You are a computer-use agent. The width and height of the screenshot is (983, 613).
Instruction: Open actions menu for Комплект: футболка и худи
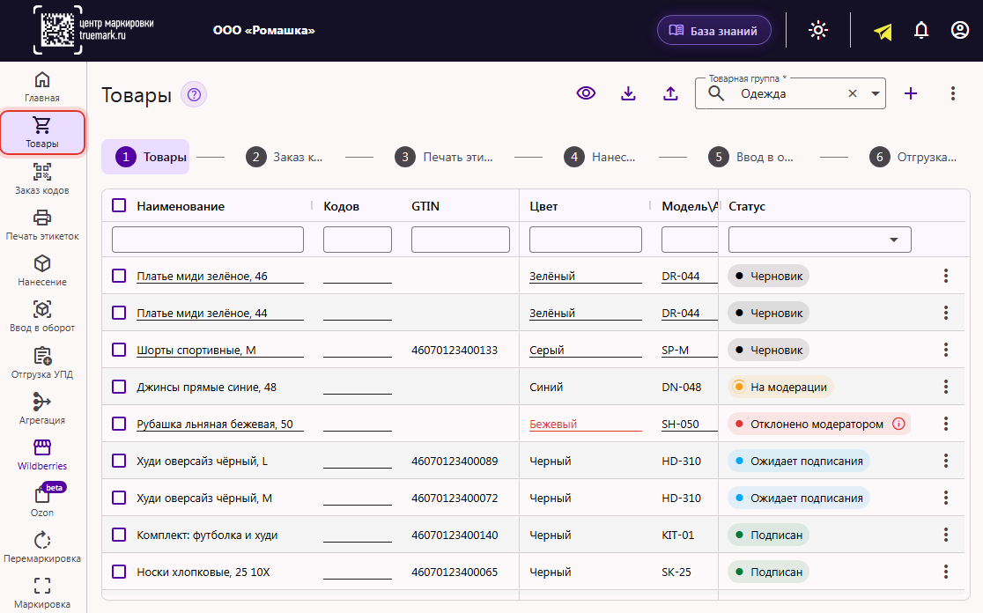[x=946, y=535]
